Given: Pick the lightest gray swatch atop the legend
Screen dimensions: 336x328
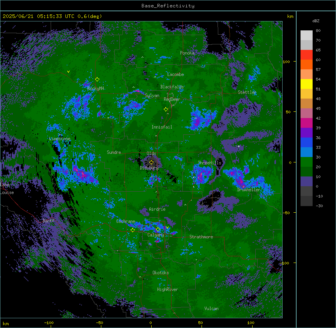Looking at the screenshot, I should pos(306,35).
